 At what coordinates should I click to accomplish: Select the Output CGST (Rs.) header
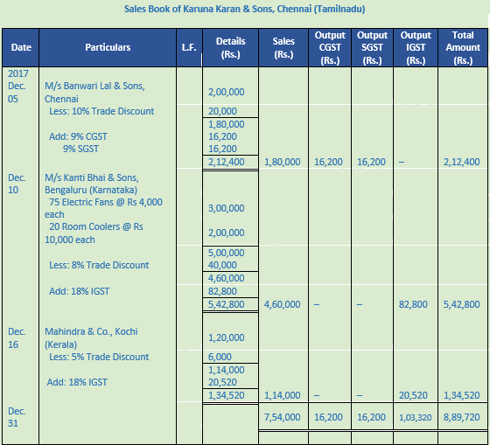pyautogui.click(x=330, y=47)
